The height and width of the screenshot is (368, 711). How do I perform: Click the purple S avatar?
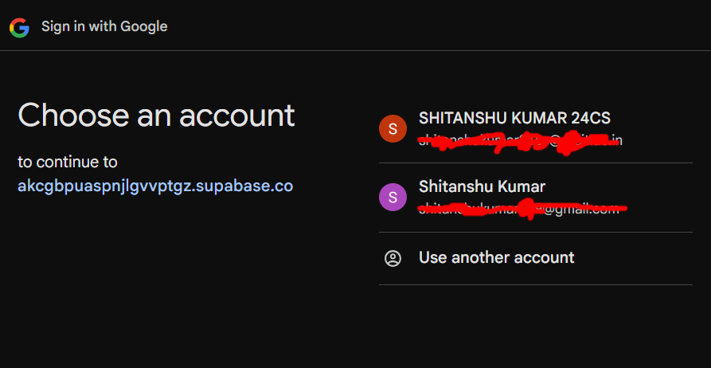392,197
